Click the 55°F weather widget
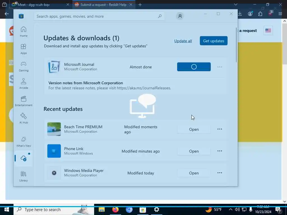This screenshot has height=215, width=287. click(213, 209)
